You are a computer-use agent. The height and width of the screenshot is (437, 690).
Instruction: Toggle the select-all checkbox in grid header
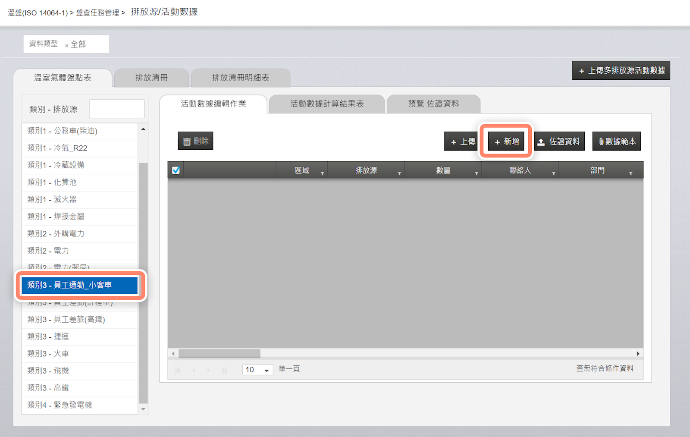[x=176, y=170]
